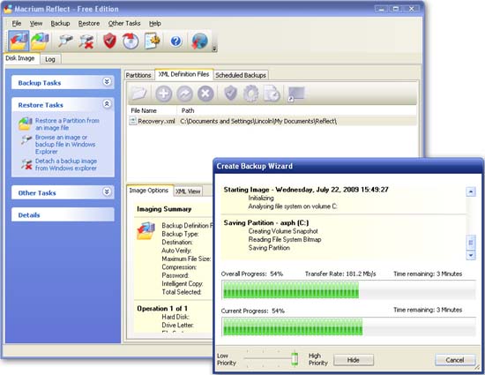Click the schedule document clock icon
The width and height of the screenshot is (485, 375).
pos(272,94)
